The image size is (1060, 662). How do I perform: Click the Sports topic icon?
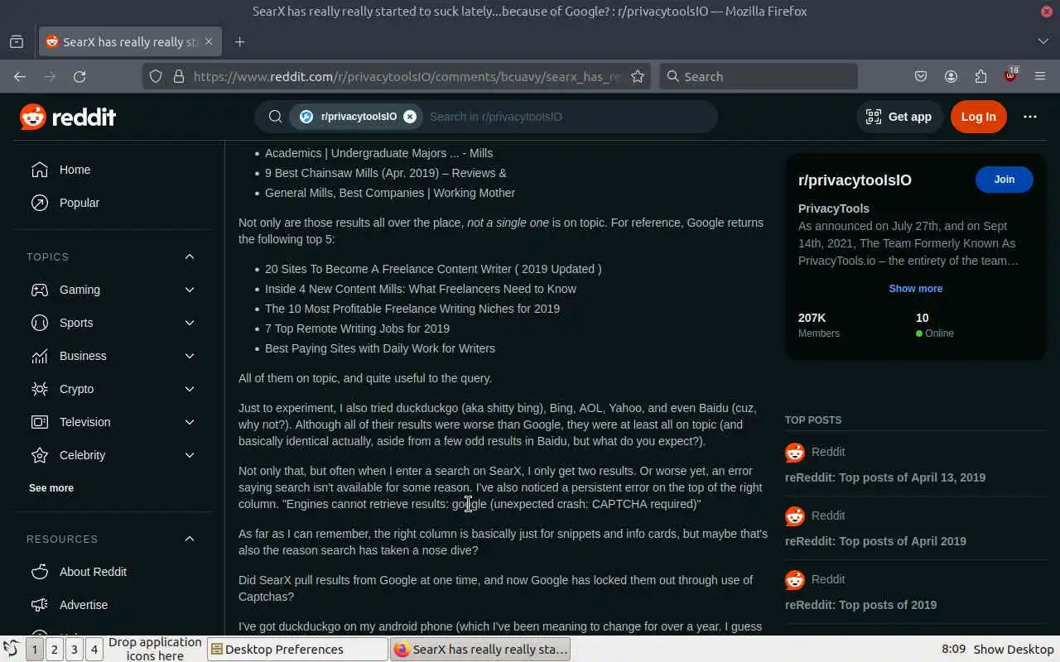point(40,323)
